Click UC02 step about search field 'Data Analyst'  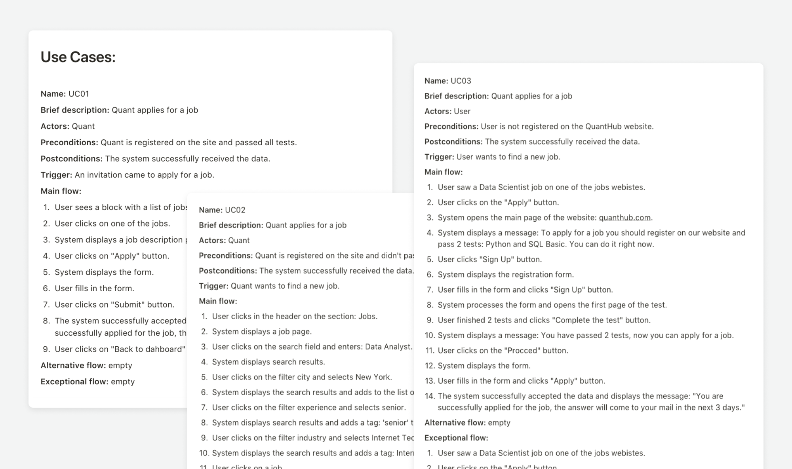[x=312, y=347]
